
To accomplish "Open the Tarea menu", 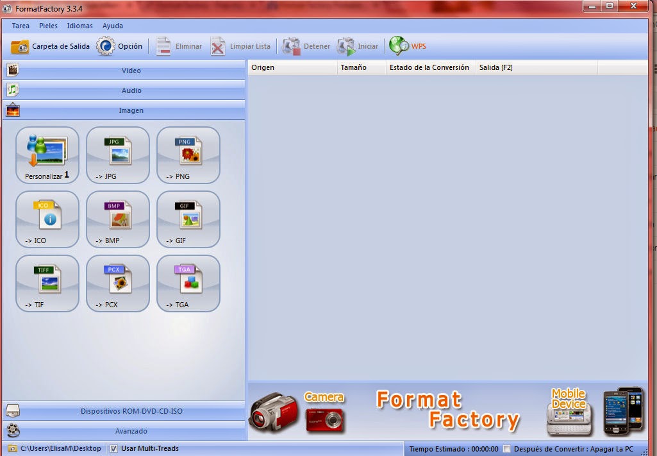I will [x=21, y=26].
